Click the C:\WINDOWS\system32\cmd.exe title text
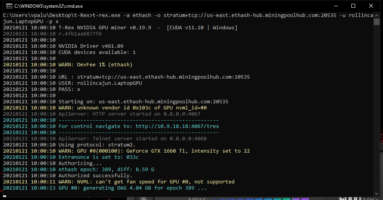Viewport: 383px width, 200px height. (48, 6)
